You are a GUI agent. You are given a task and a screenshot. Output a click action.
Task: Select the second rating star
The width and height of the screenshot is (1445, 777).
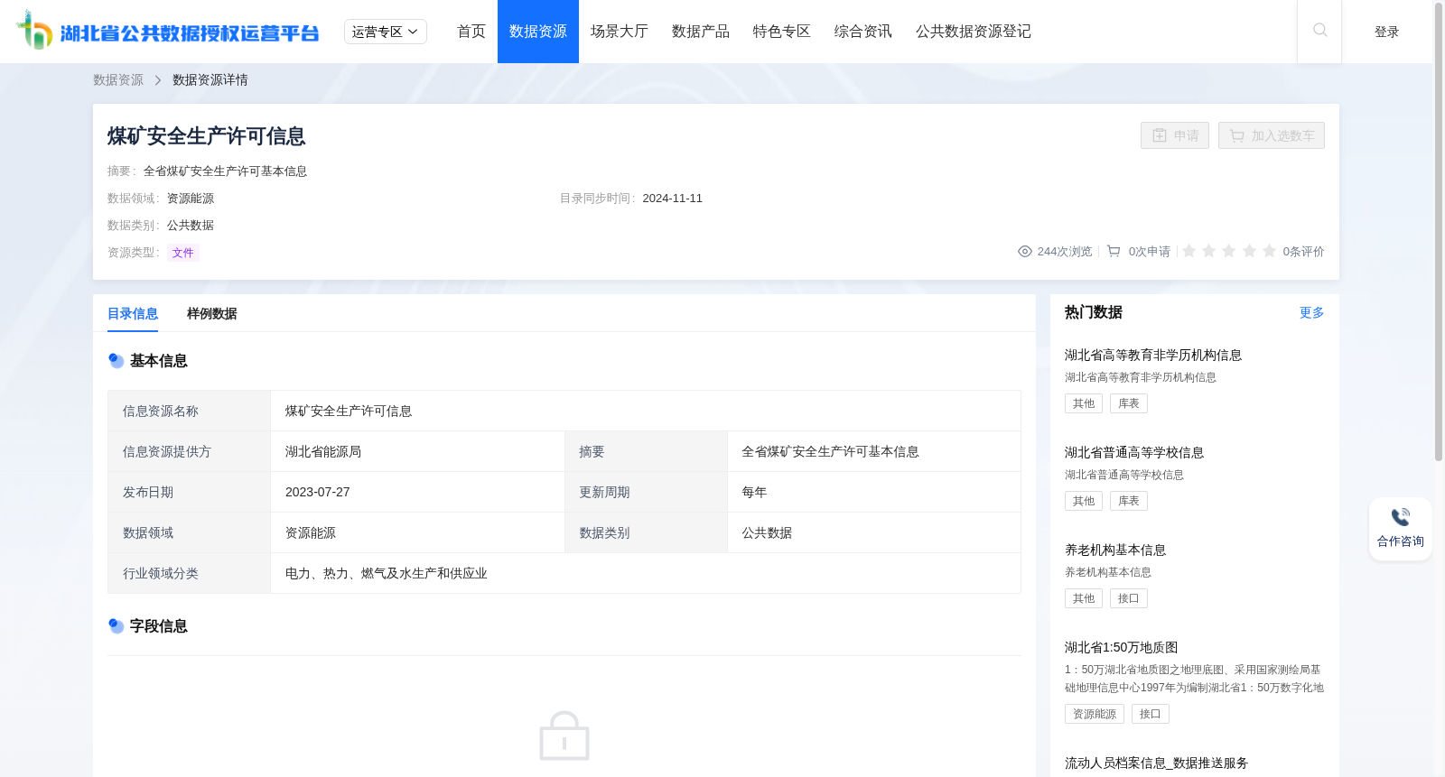pos(1209,251)
